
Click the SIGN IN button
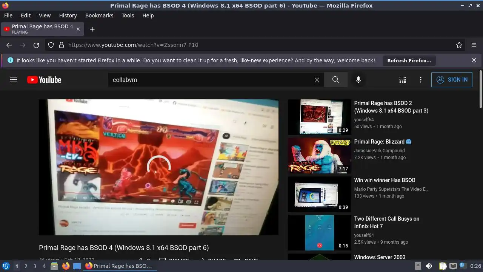coord(452,80)
